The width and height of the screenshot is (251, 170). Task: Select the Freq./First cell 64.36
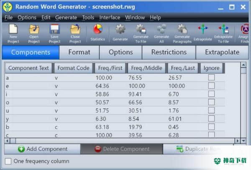(x=102, y=86)
